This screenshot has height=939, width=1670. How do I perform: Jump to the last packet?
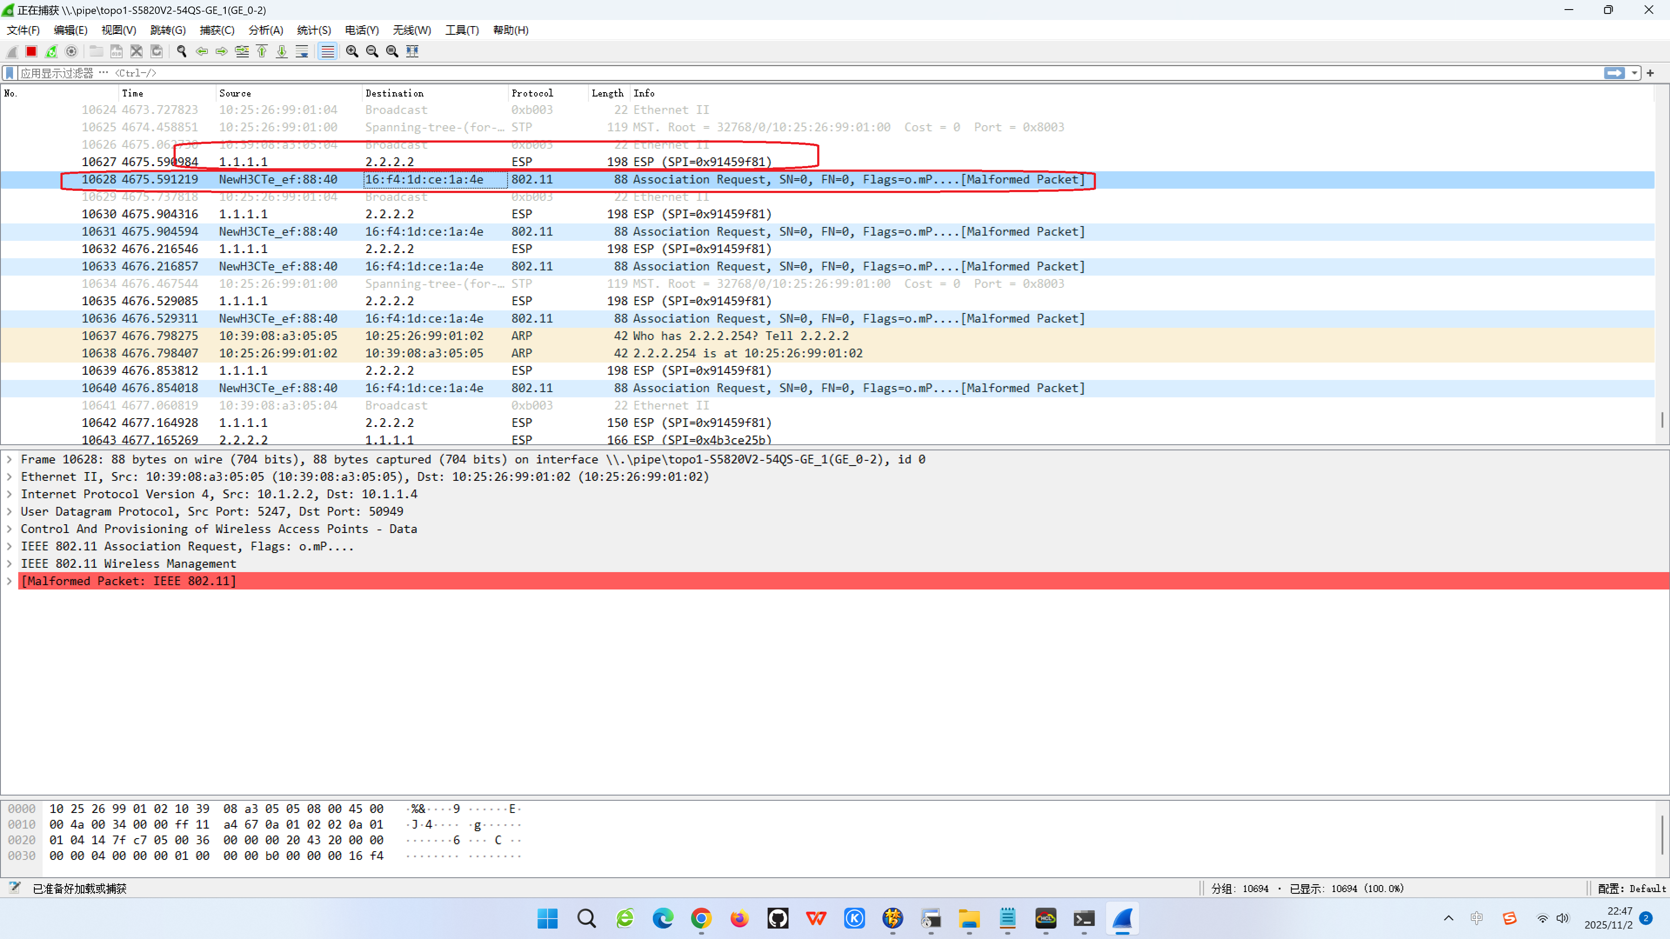click(x=282, y=51)
